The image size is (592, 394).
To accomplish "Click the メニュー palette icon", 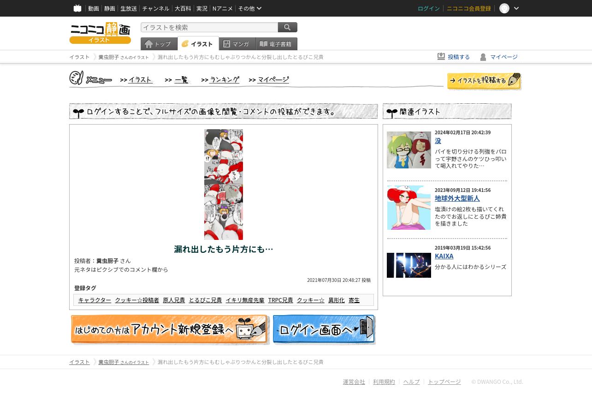I will [77, 78].
